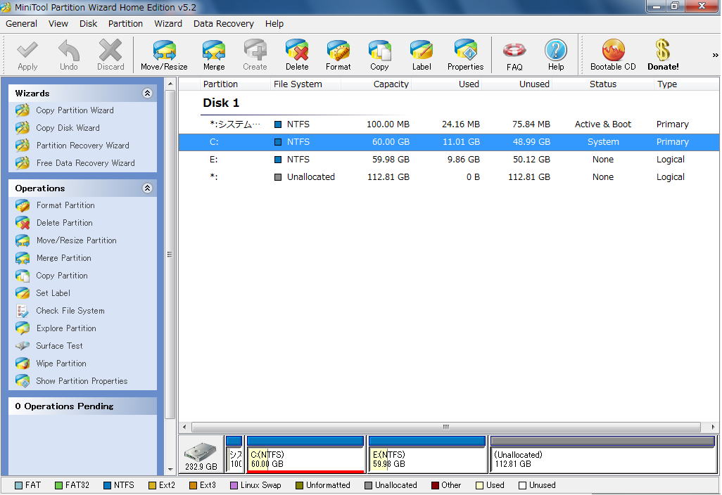Select E:(NTFS) block in disk map
Image resolution: width=722 pixels, height=495 pixels.
click(427, 454)
